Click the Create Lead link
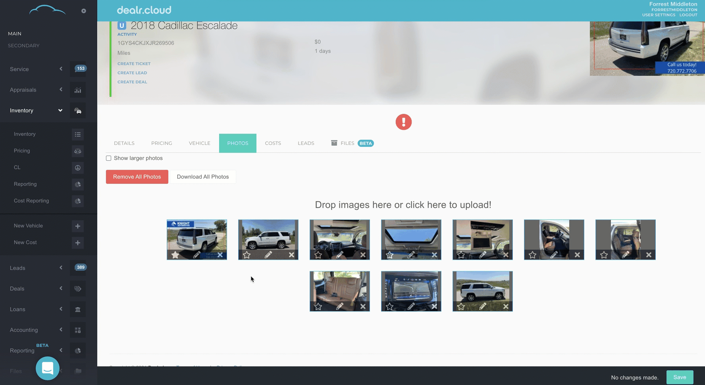This screenshot has height=385, width=705. (132, 73)
